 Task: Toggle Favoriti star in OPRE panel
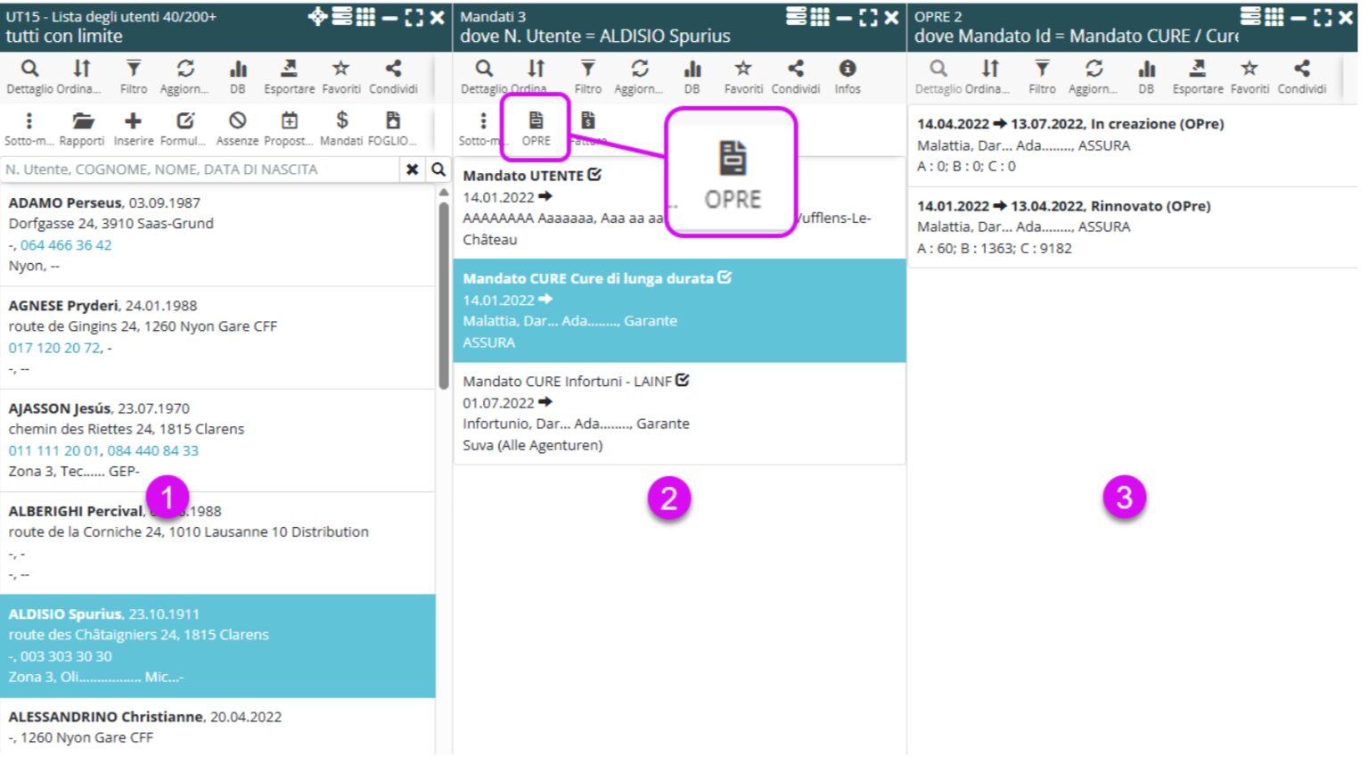coord(1249,74)
